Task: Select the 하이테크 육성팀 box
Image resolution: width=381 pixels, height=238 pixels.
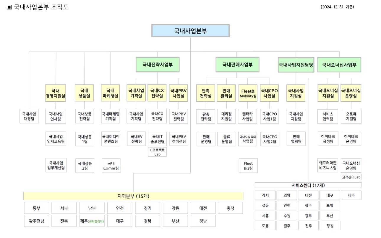Action: click(328, 139)
